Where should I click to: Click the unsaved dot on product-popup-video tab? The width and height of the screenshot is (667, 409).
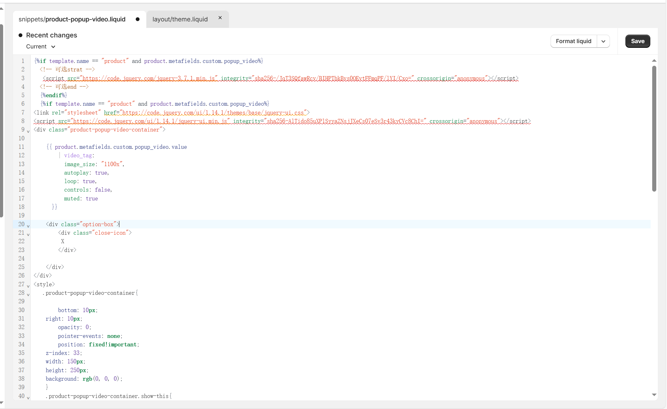click(x=138, y=19)
